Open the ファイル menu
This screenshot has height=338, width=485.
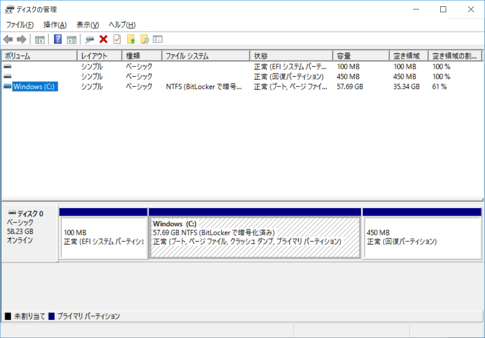tap(19, 25)
